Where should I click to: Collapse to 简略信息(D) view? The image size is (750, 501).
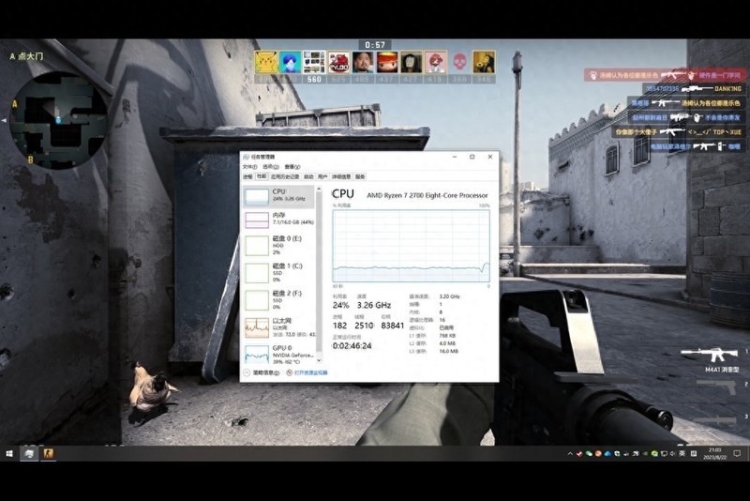point(262,372)
